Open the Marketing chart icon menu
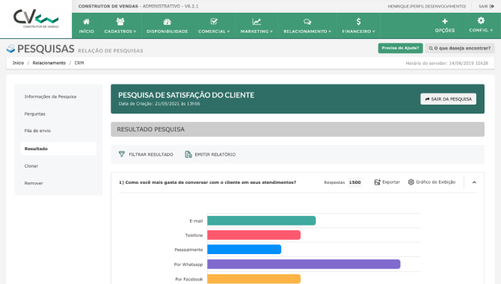Screen dimensions: 501x284 pyautogui.click(x=256, y=22)
